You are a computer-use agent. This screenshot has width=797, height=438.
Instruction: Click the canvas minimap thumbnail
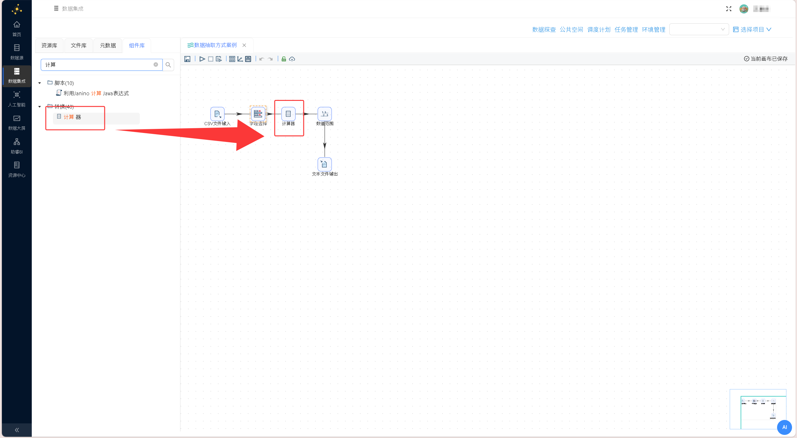[x=758, y=409]
